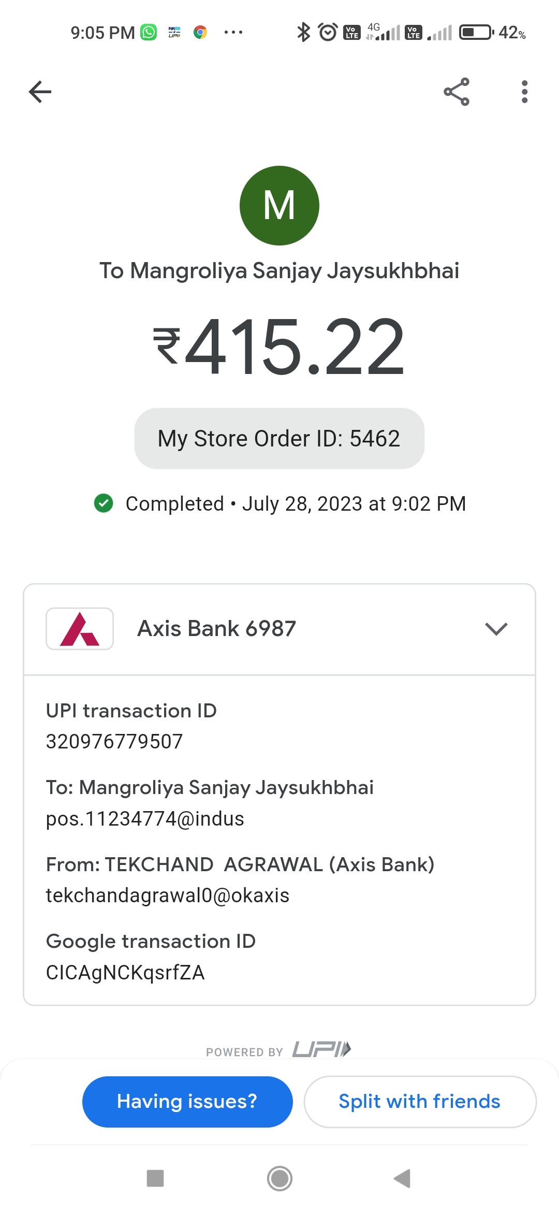Viewport: 559px width, 1212px height.
Task: Tap the My Store Order ID chip
Action: pos(279,439)
